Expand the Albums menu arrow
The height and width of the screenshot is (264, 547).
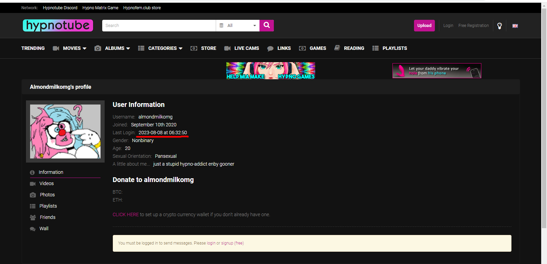coord(128,48)
